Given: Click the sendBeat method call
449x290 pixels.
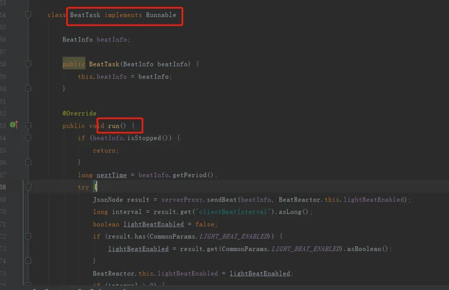Looking at the screenshot, I should [x=222, y=200].
